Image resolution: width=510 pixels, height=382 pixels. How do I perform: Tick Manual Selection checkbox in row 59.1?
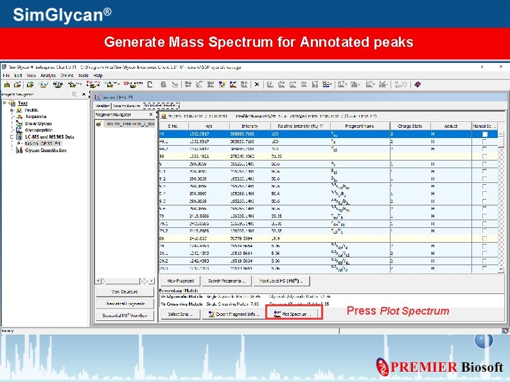click(485, 253)
